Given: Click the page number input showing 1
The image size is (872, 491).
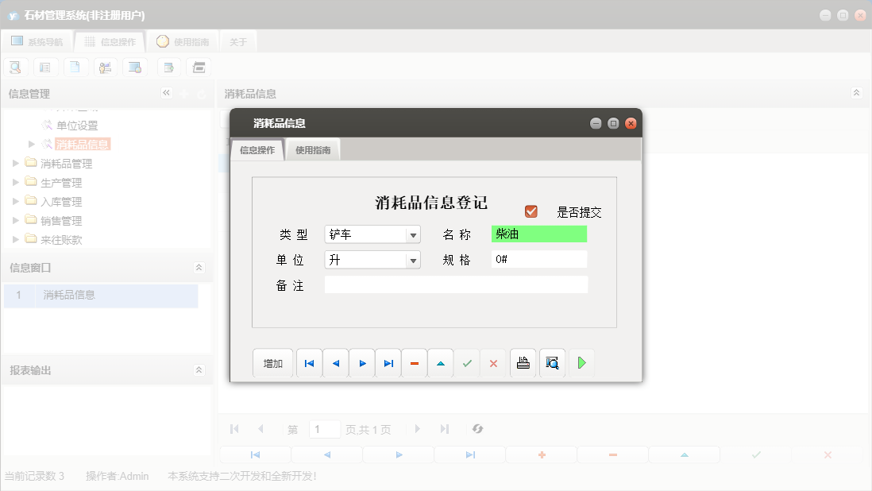Looking at the screenshot, I should click(325, 429).
